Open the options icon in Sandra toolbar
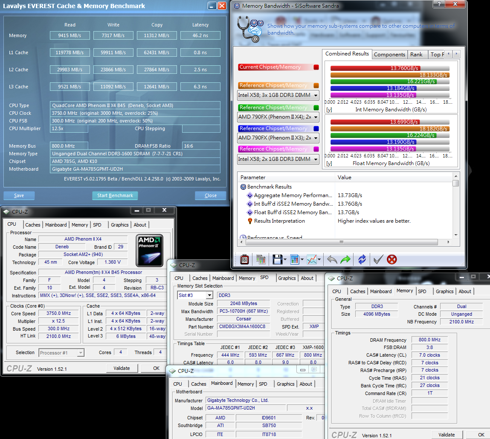The width and height of the screenshot is (490, 439). coord(244,259)
